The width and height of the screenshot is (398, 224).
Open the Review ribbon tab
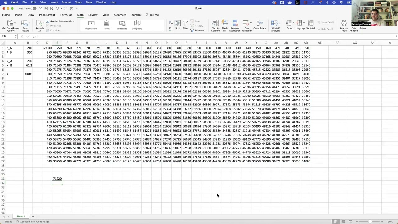click(93, 15)
